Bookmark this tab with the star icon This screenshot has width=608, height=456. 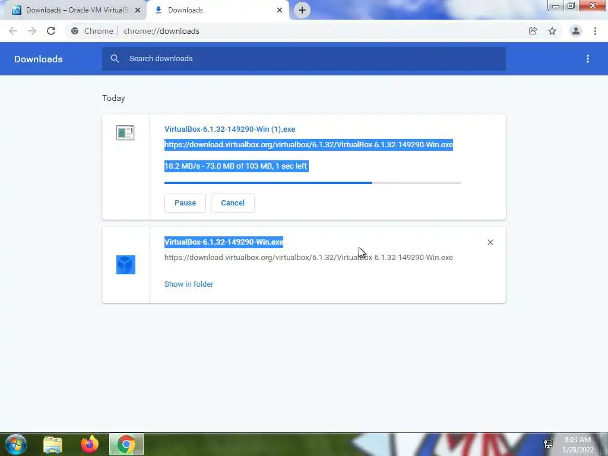[552, 31]
